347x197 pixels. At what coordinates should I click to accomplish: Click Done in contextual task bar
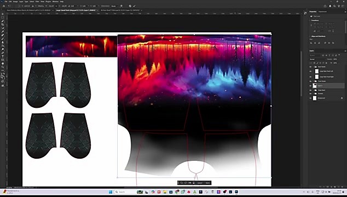[207, 183]
